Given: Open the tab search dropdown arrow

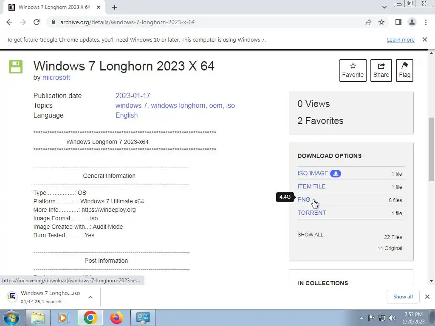Looking at the screenshot, I should (x=384, y=7).
